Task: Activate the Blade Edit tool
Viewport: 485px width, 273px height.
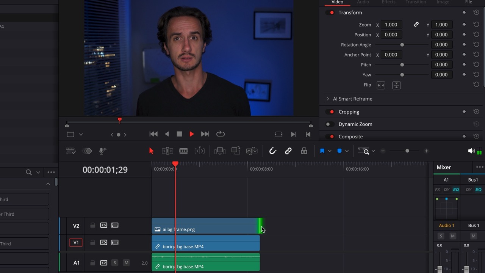Action: coord(183,151)
